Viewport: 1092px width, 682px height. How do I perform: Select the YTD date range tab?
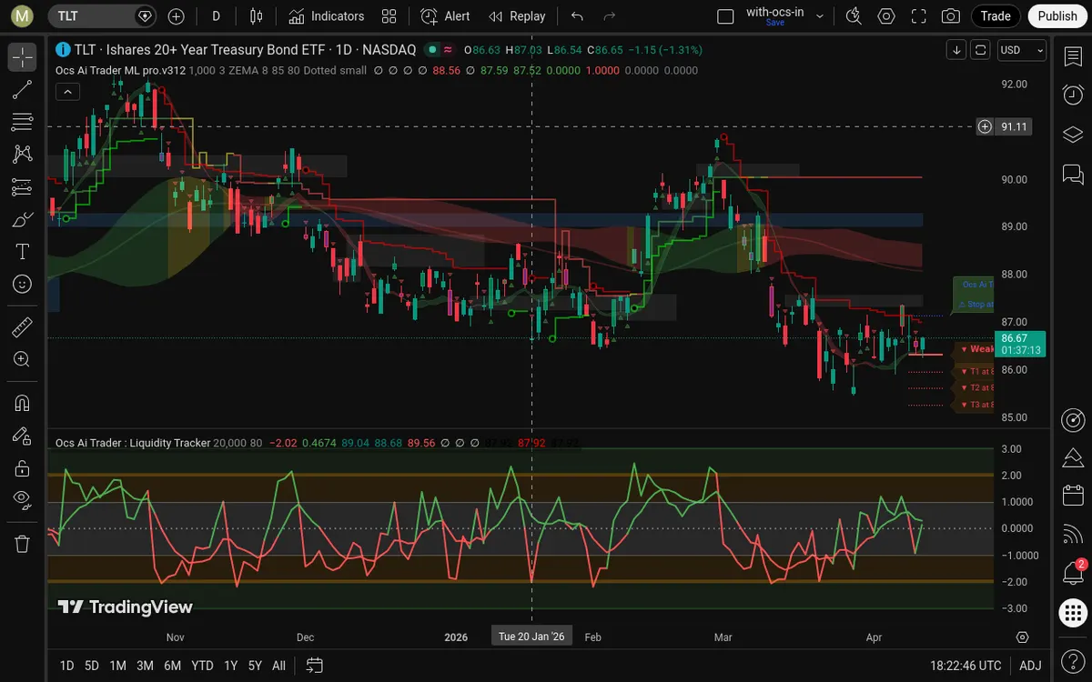pyautogui.click(x=203, y=665)
